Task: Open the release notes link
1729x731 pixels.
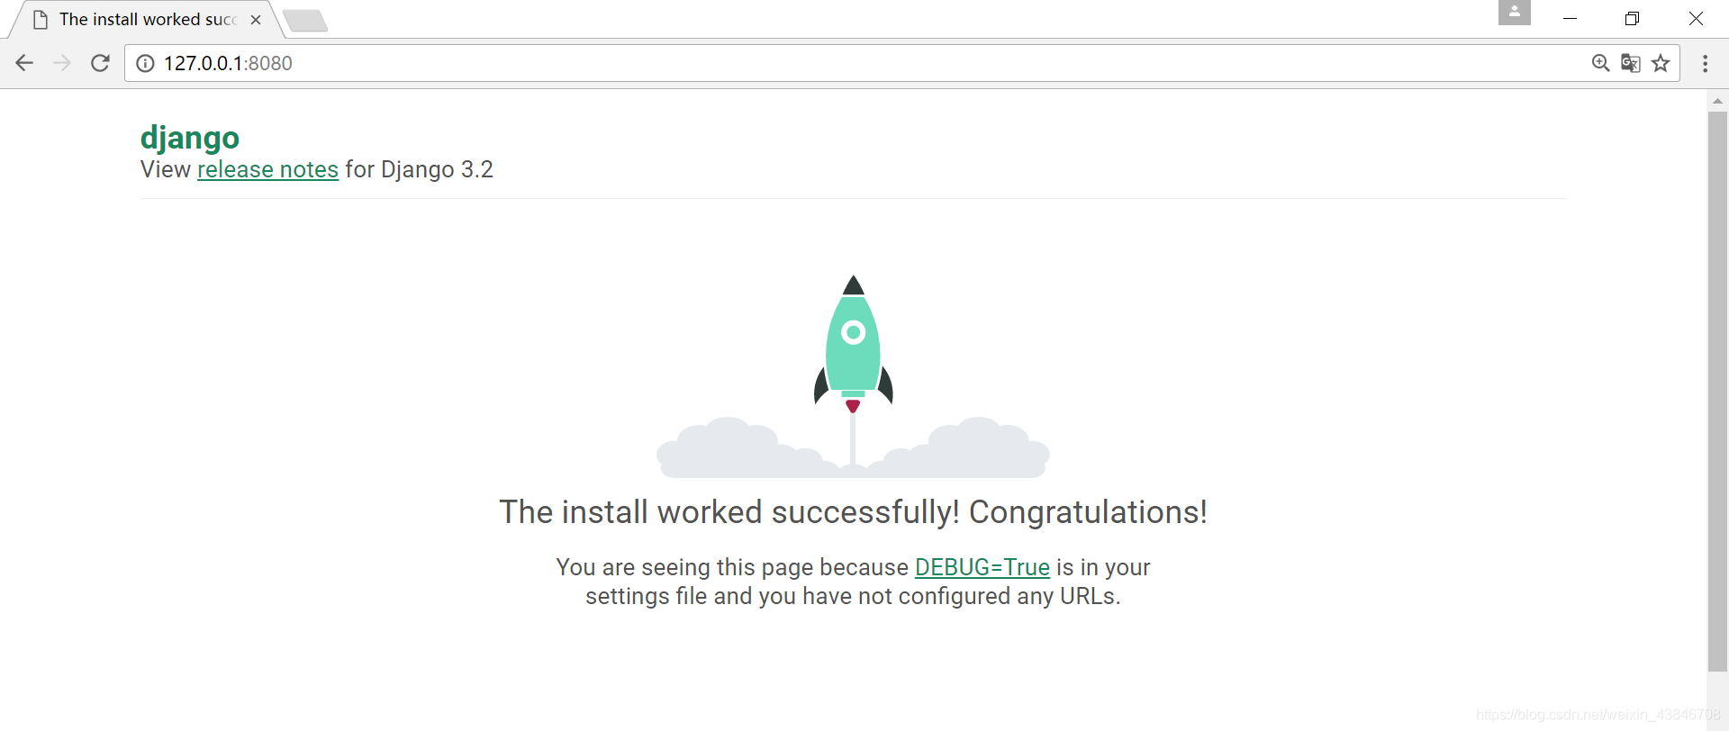Action: 267,169
